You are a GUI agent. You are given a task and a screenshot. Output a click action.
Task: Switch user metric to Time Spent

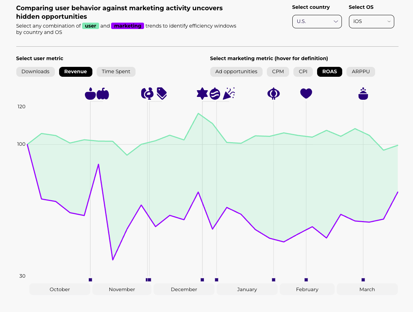tap(116, 71)
